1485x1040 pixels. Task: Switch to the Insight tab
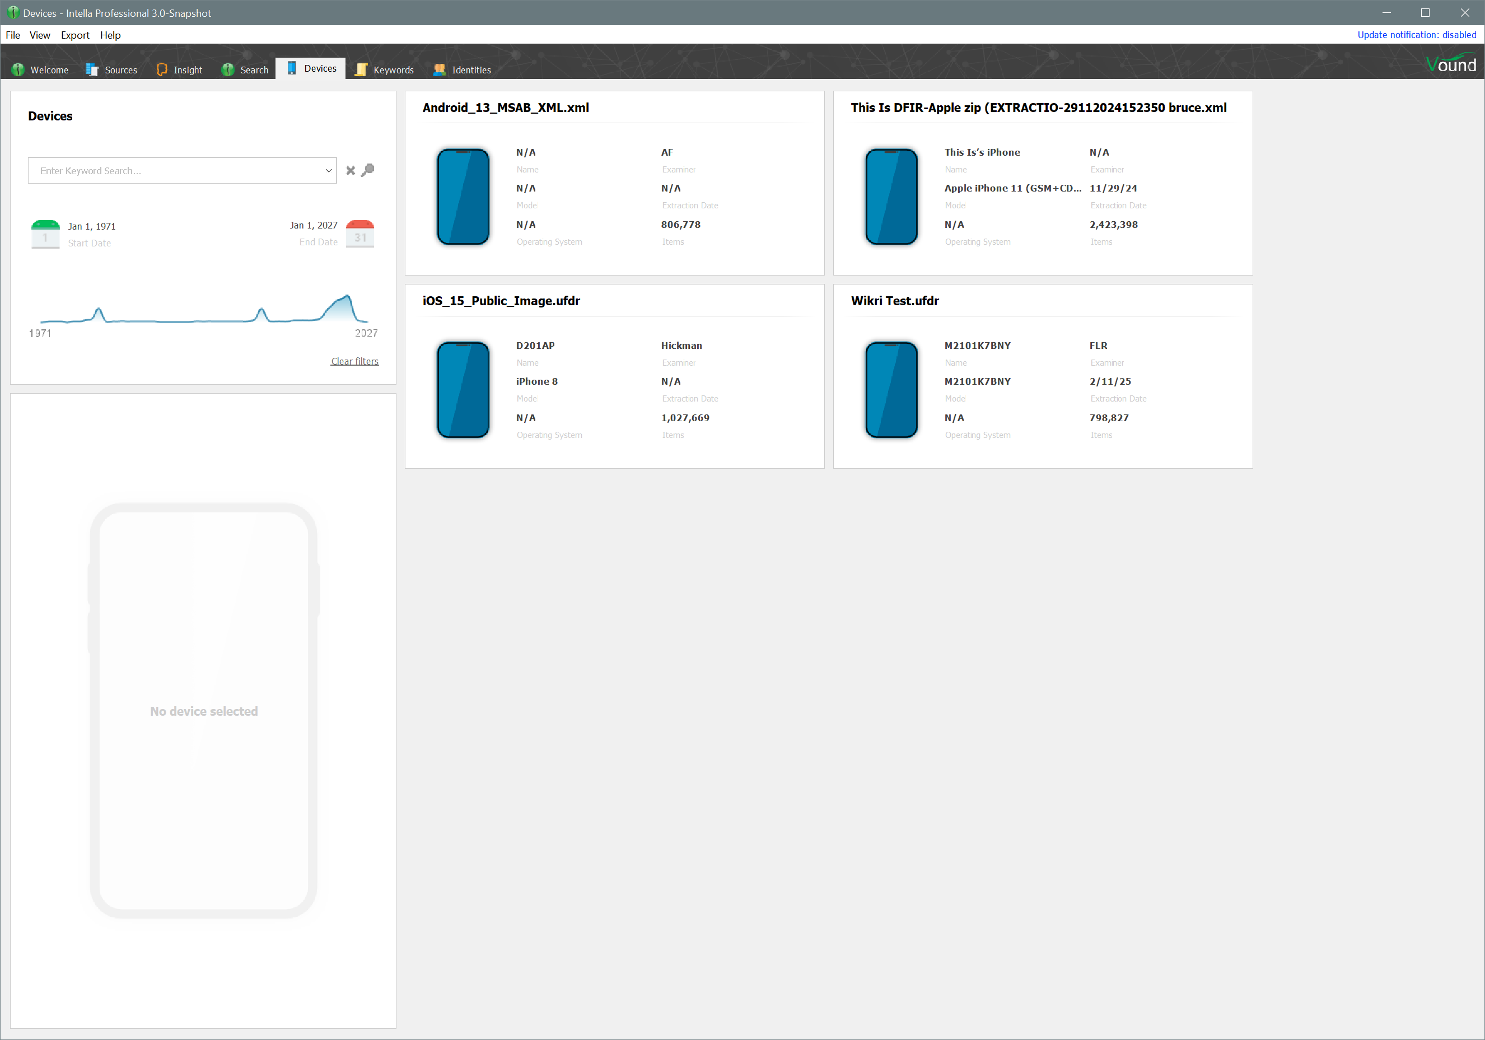coord(180,70)
